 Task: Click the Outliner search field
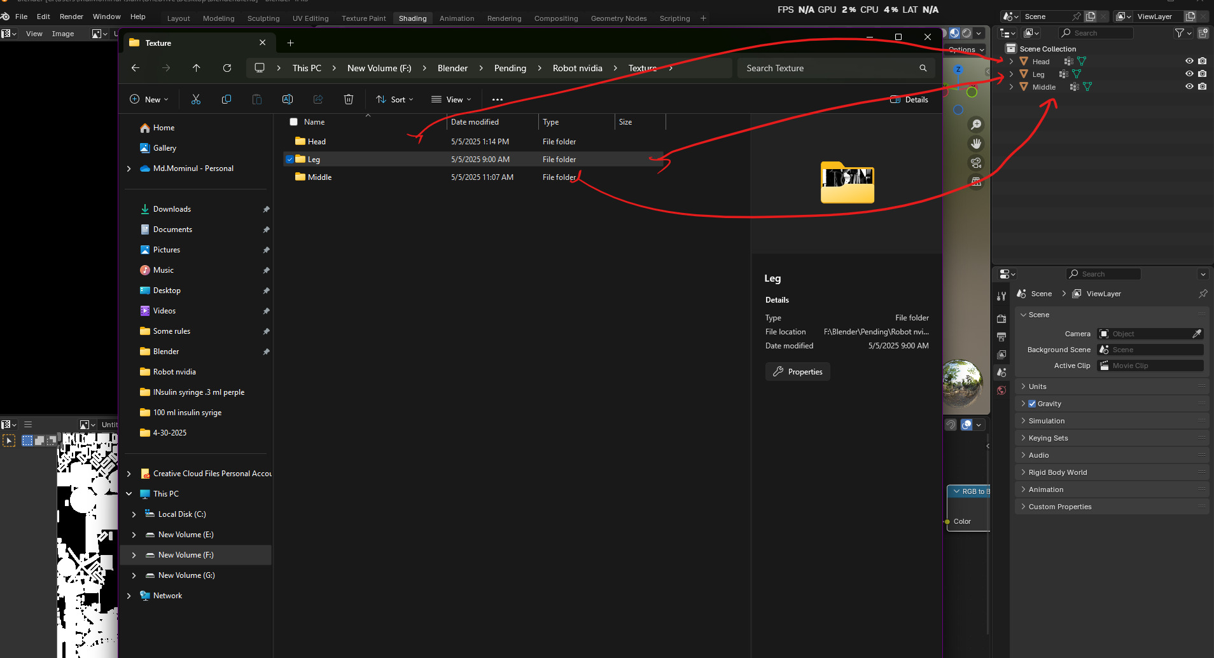click(x=1096, y=33)
